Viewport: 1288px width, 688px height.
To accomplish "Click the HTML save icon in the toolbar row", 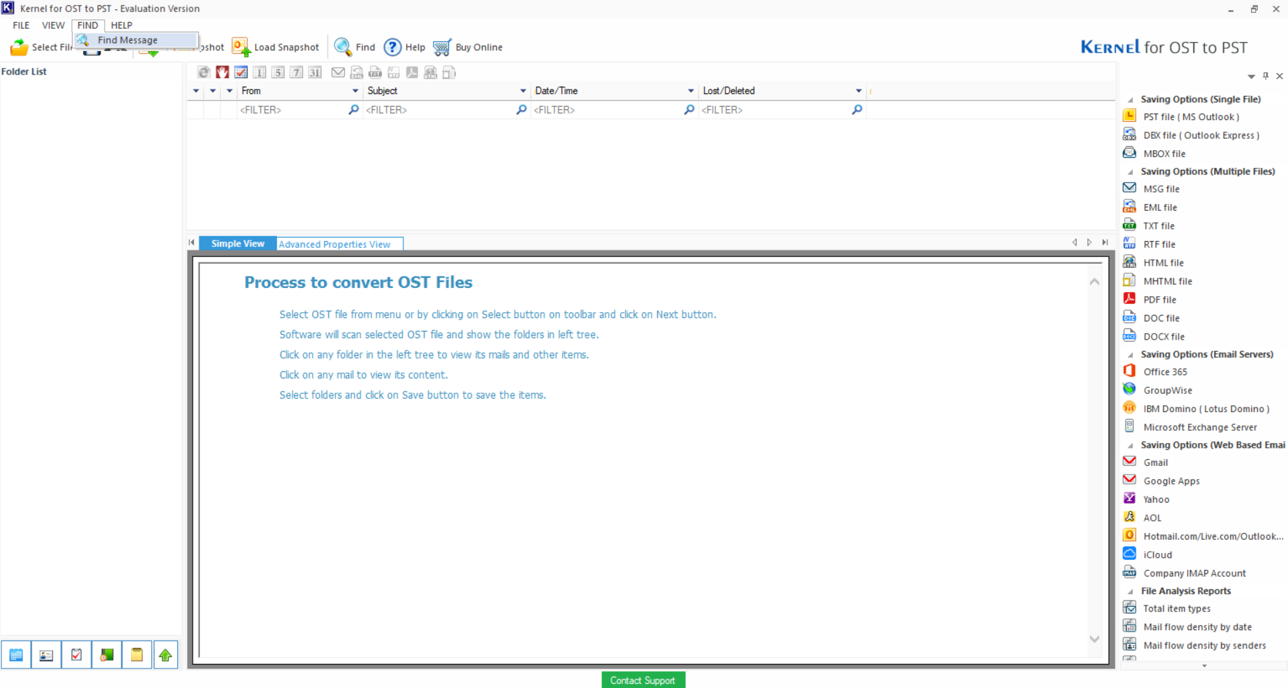I will [x=431, y=72].
